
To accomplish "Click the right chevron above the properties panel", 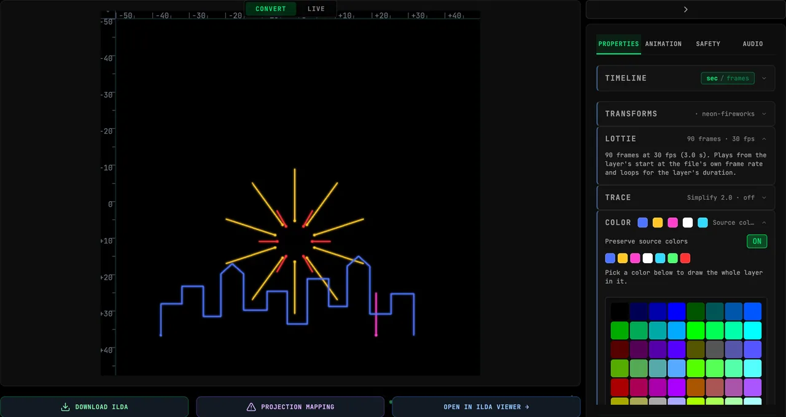I will pyautogui.click(x=685, y=9).
